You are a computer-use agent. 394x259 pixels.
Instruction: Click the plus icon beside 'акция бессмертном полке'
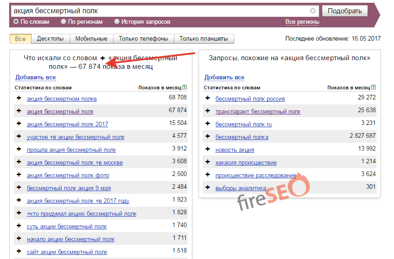pos(19,98)
